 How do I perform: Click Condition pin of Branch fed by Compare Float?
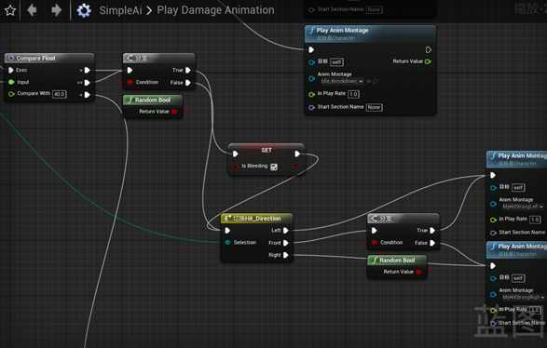pyautogui.click(x=130, y=82)
